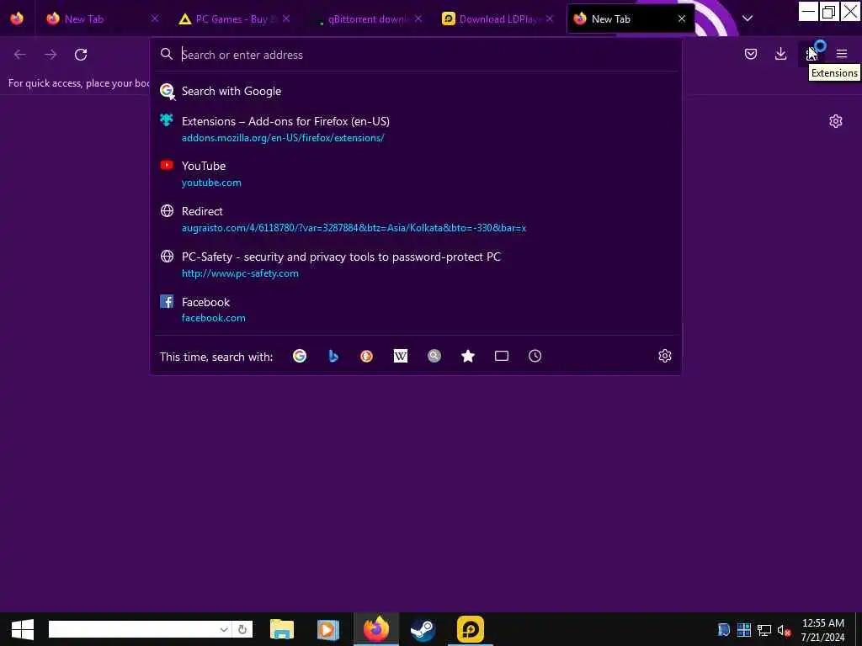Open Firefox application hamburger menu
Viewport: 862px width, 646px height.
842,54
